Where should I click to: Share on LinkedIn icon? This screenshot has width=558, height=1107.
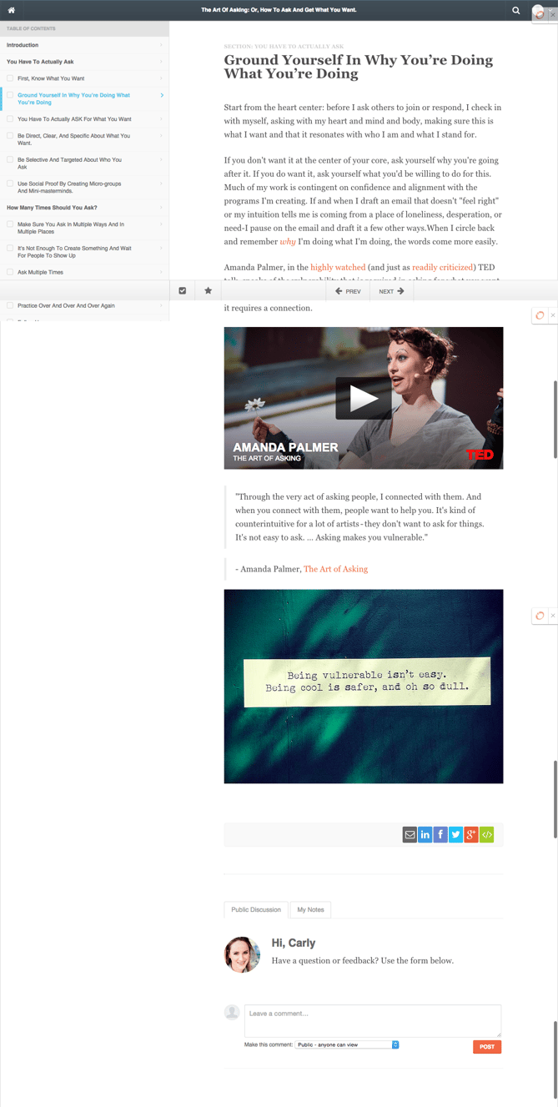425,834
